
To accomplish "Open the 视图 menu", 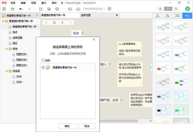I will click(33, 3).
